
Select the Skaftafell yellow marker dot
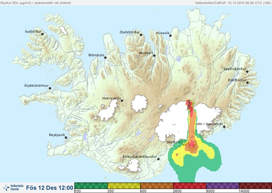tap(184, 144)
